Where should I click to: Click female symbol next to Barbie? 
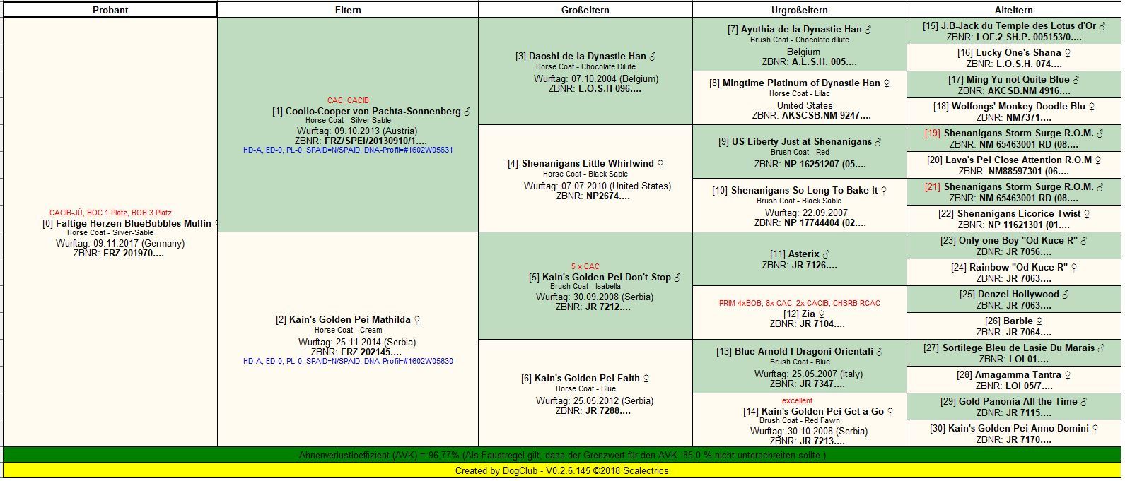(x=1039, y=321)
